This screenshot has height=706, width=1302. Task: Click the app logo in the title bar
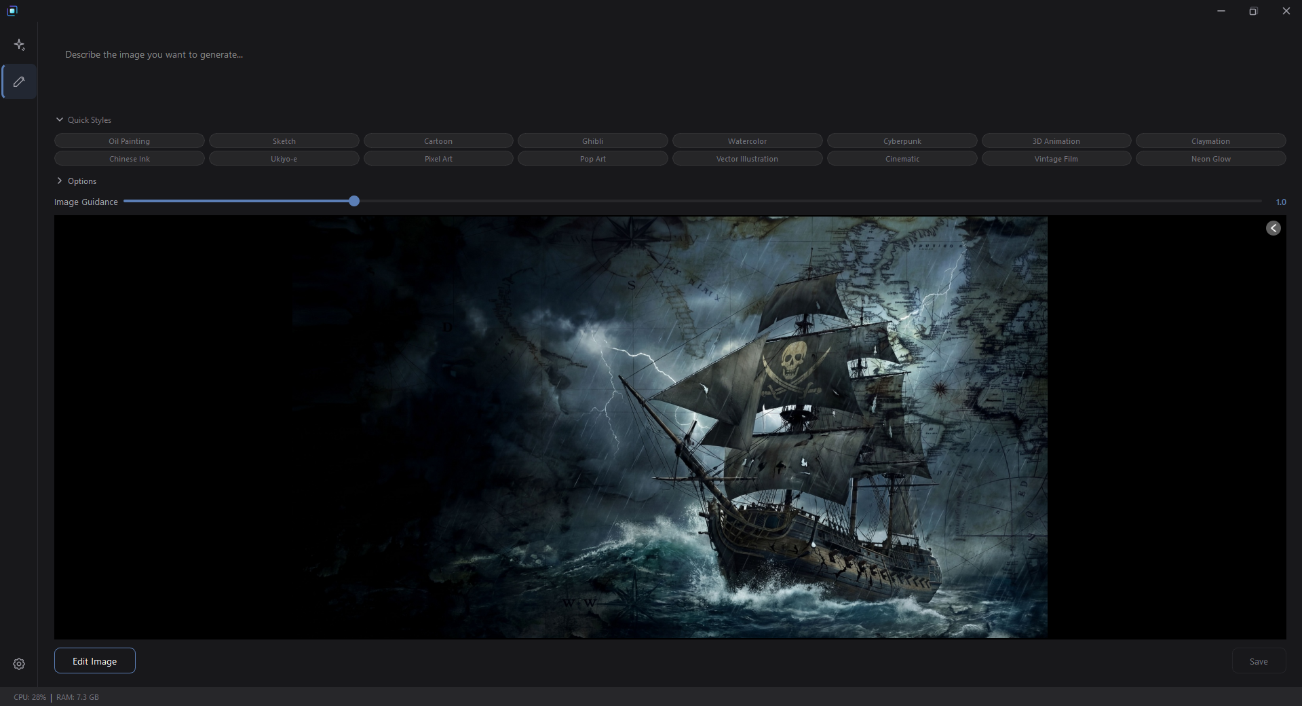[12, 11]
